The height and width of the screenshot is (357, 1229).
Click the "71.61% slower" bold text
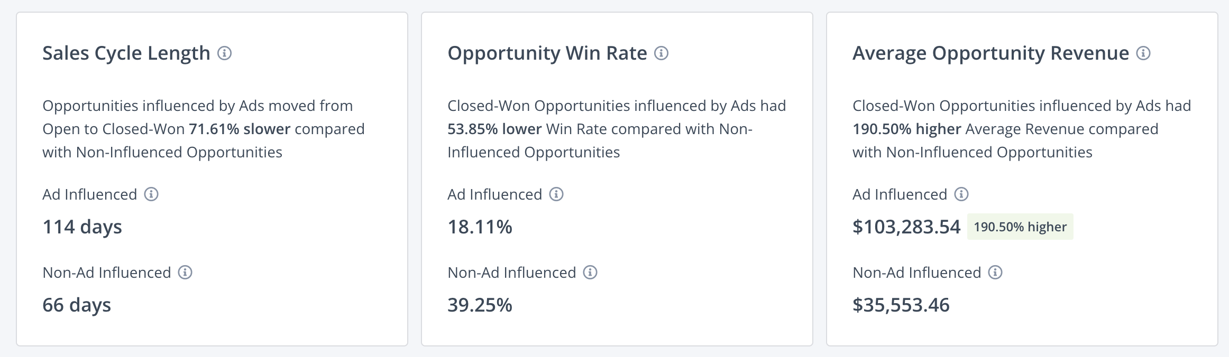click(240, 129)
